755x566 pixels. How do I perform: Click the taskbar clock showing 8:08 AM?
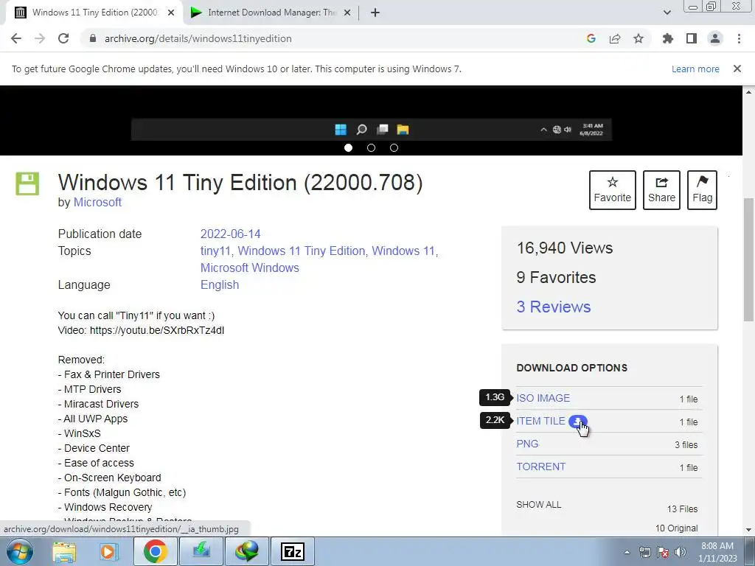(x=717, y=552)
